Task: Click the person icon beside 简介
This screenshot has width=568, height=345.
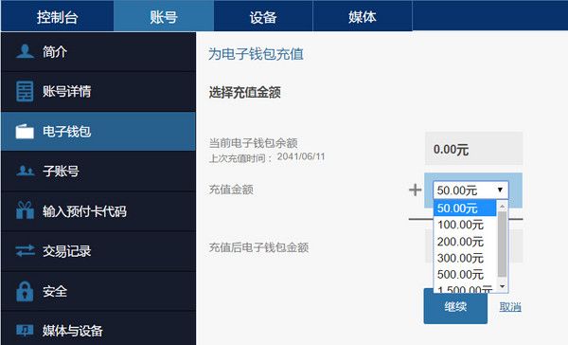Action: click(x=25, y=51)
